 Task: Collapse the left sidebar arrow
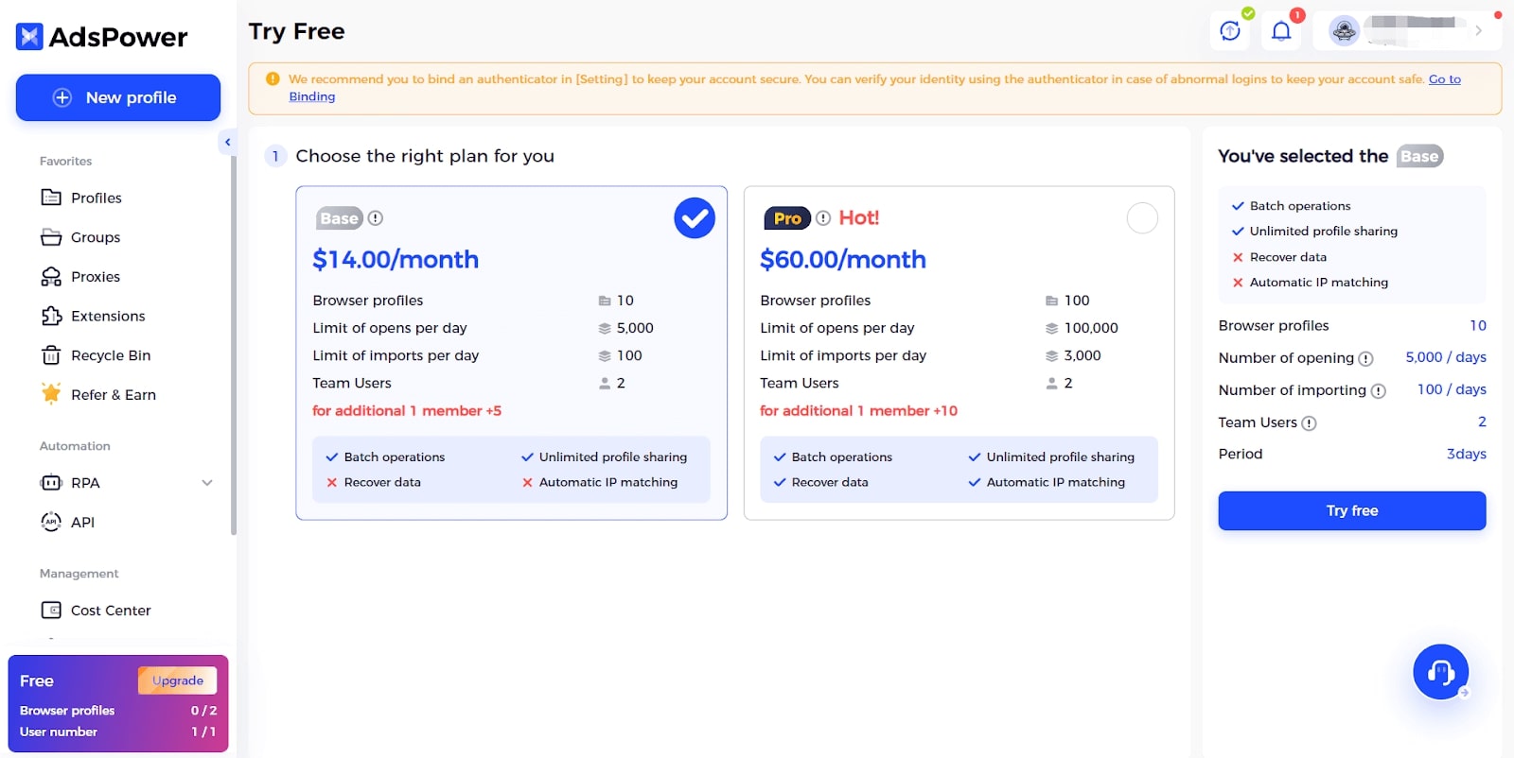pyautogui.click(x=227, y=142)
